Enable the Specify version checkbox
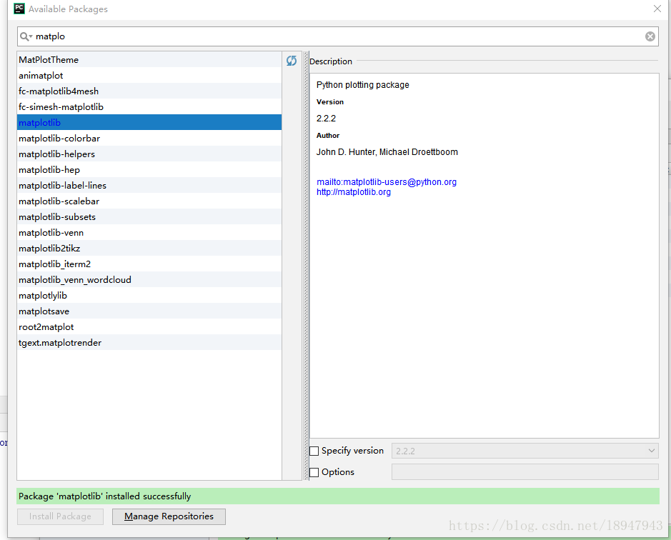Screen dimensions: 671x540 pyautogui.click(x=314, y=451)
